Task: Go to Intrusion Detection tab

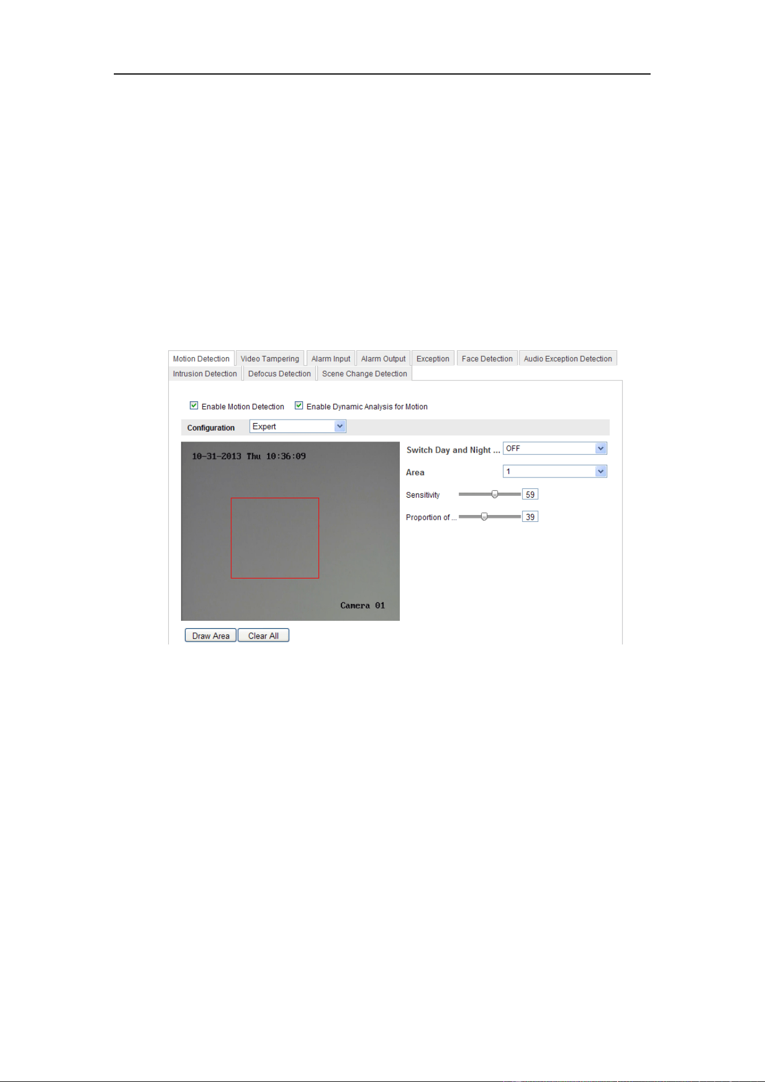Action: [x=205, y=373]
